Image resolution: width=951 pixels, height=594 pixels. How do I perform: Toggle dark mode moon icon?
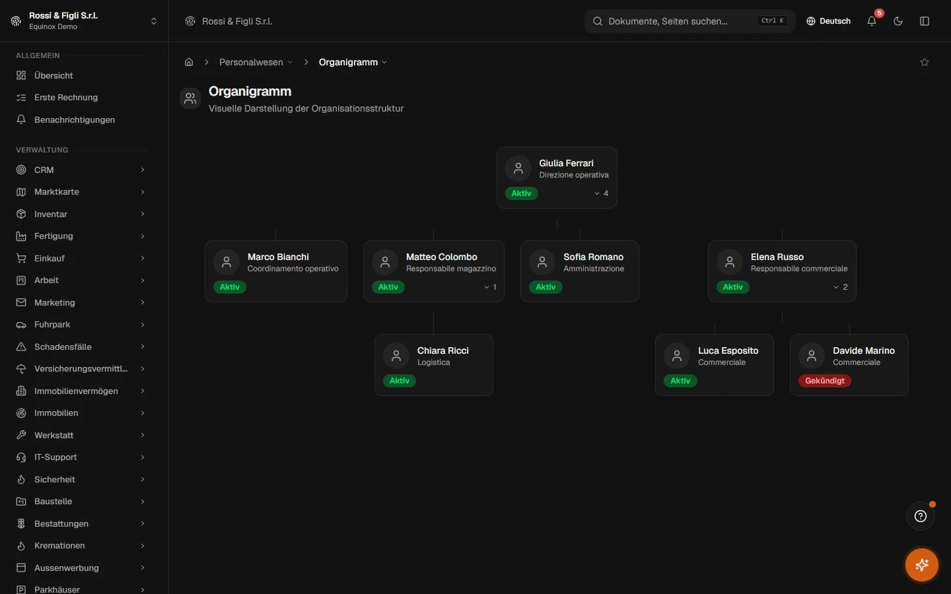click(898, 21)
